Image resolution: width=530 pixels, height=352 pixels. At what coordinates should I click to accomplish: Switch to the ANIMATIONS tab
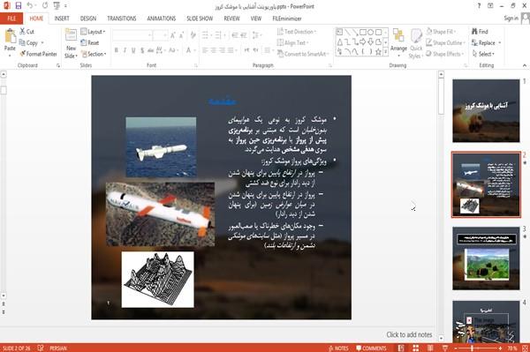(162, 19)
